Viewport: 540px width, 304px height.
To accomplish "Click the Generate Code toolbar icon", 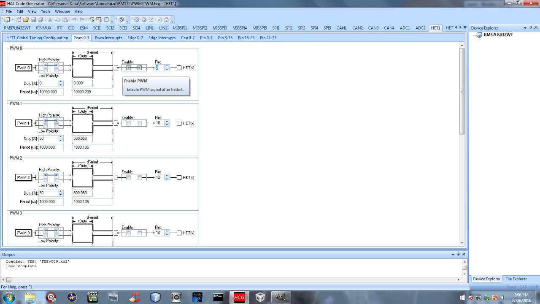I will 121,20.
